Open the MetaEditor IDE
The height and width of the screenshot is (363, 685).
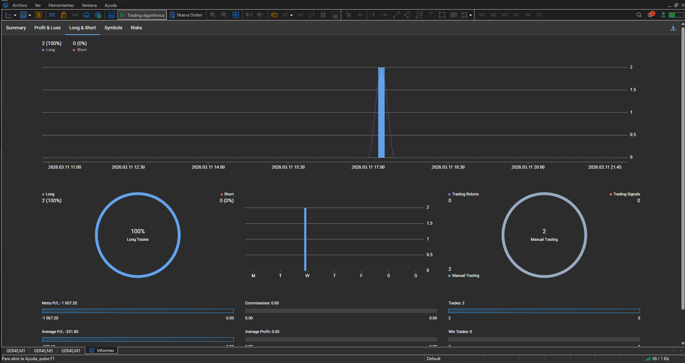[x=52, y=15]
